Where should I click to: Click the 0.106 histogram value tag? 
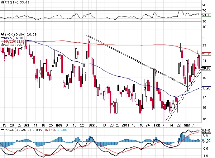click(x=206, y=140)
